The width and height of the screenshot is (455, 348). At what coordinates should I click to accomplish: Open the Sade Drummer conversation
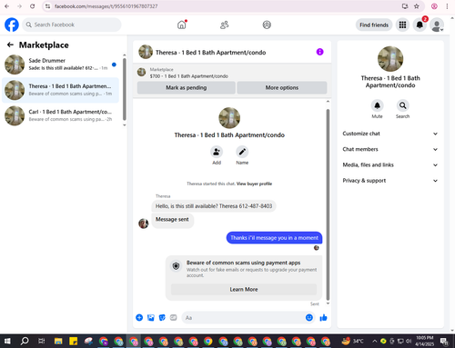pos(60,65)
